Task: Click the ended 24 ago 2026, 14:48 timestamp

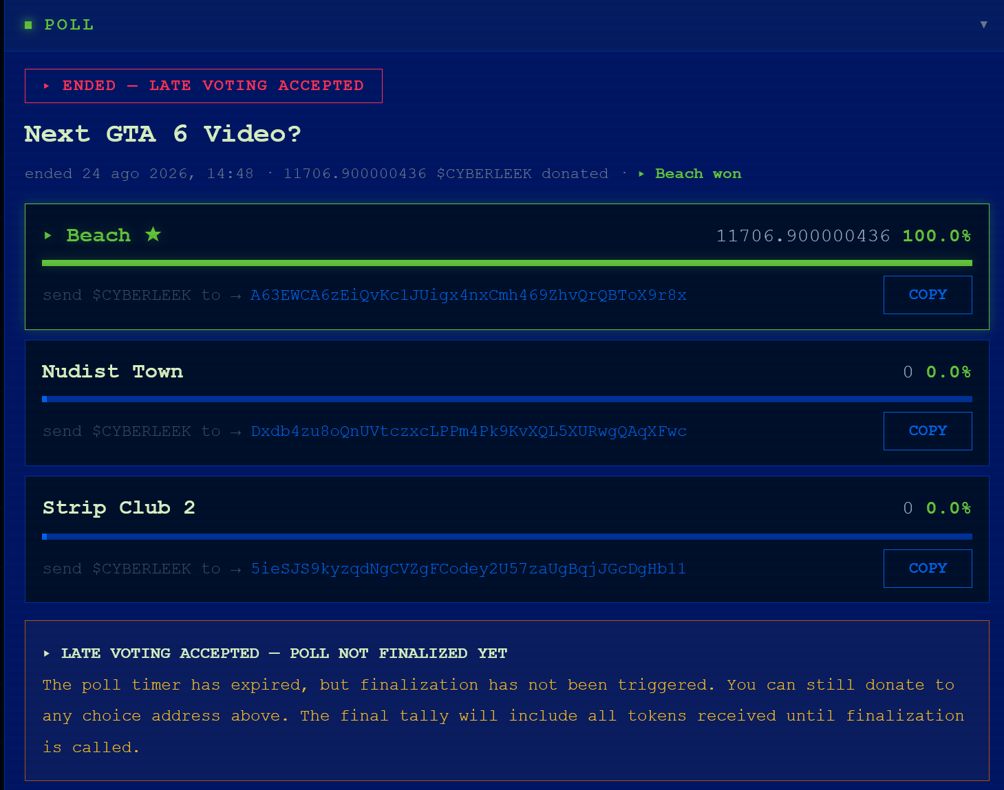Action: (139, 173)
